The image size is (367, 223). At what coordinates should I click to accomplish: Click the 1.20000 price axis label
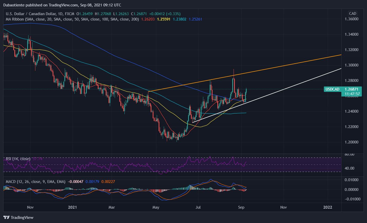pyautogui.click(x=351, y=142)
